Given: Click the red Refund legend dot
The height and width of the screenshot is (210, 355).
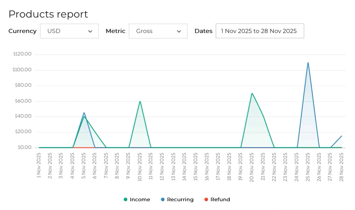Looking at the screenshot, I should click(x=206, y=199).
